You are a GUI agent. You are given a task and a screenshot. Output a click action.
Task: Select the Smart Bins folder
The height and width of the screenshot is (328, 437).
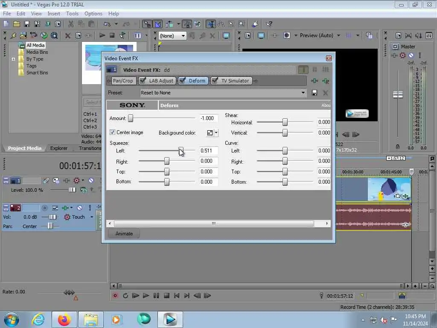(37, 73)
